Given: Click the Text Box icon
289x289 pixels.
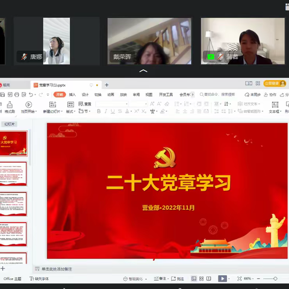Looking at the screenshot, I should coord(275,105).
